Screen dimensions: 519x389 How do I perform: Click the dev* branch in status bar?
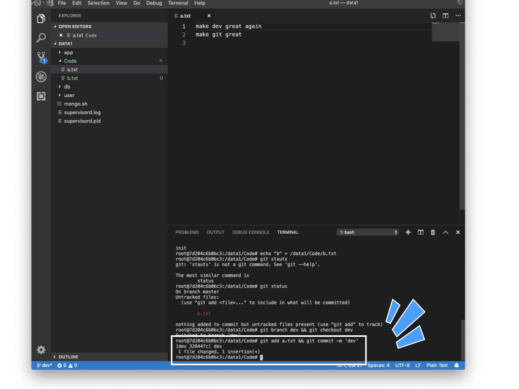point(45,365)
